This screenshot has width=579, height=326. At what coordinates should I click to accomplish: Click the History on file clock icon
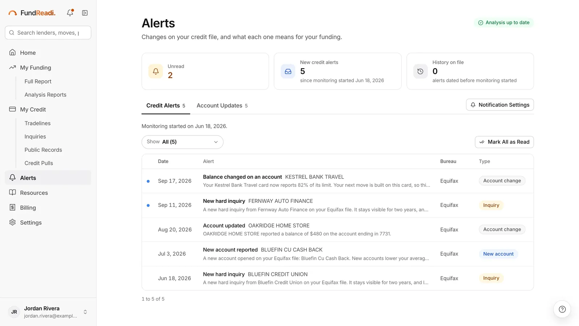pos(420,71)
